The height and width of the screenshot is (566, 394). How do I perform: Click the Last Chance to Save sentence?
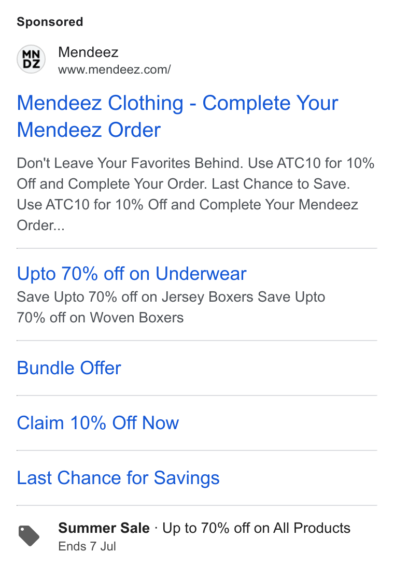tap(280, 183)
